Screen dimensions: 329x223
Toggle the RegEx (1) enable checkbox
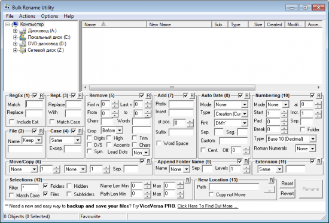[35, 95]
